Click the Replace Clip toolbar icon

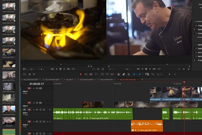112,74
